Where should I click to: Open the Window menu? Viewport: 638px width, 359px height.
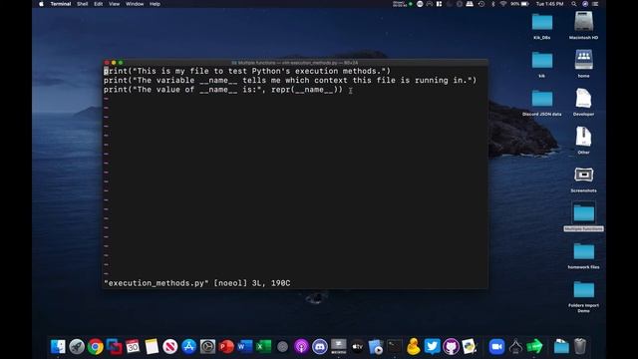[x=135, y=4]
